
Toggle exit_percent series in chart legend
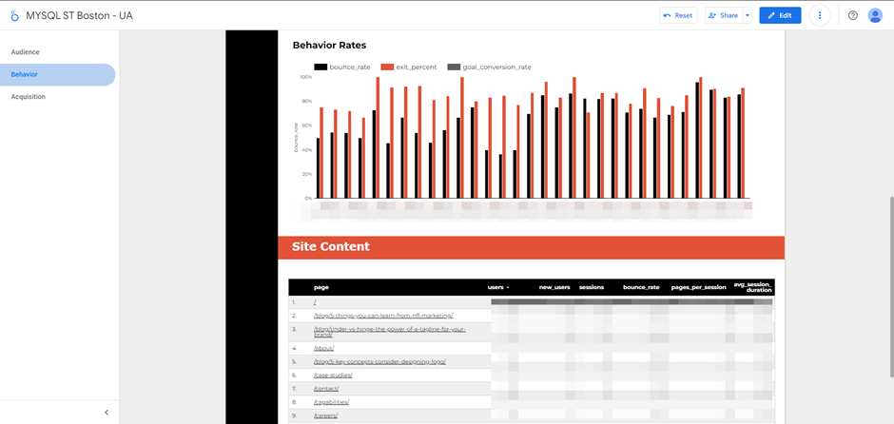click(409, 67)
